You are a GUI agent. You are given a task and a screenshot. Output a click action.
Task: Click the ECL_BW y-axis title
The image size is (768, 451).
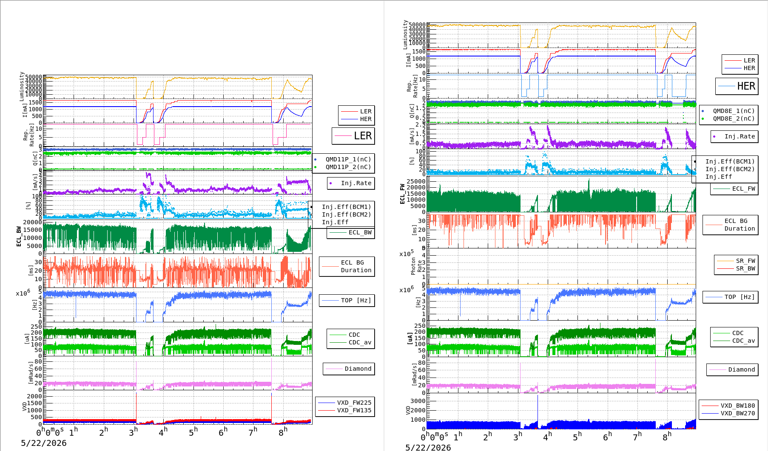pyautogui.click(x=19, y=237)
